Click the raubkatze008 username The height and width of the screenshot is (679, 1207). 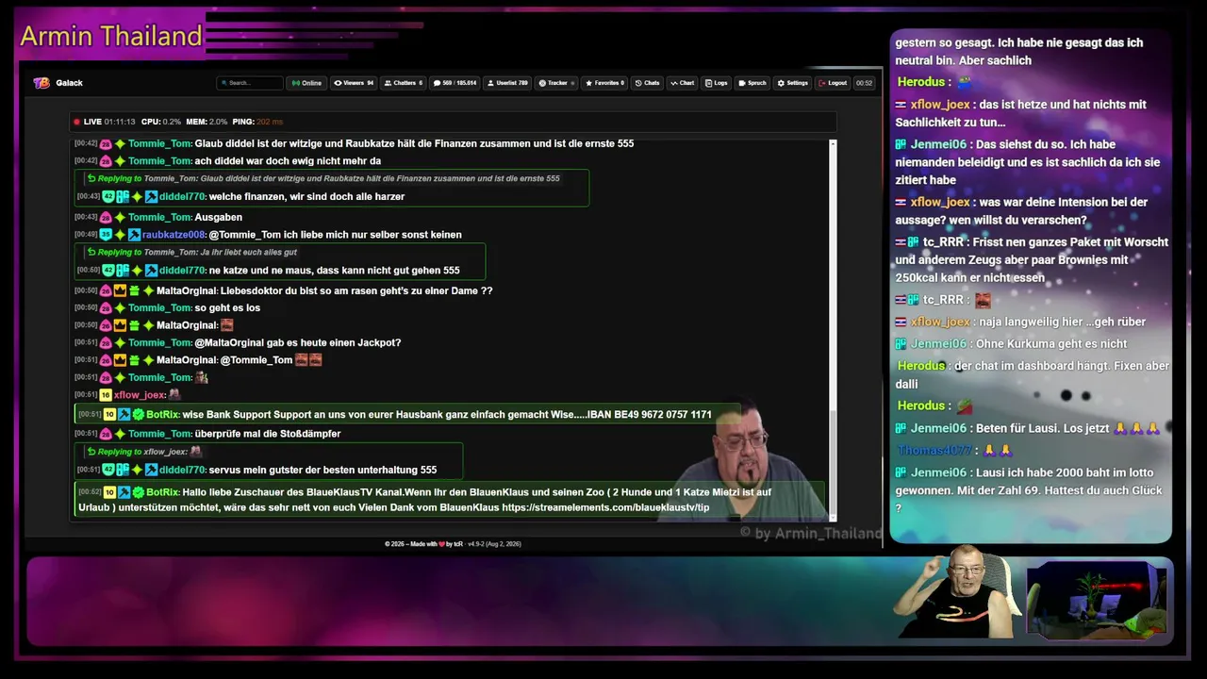pyautogui.click(x=174, y=235)
